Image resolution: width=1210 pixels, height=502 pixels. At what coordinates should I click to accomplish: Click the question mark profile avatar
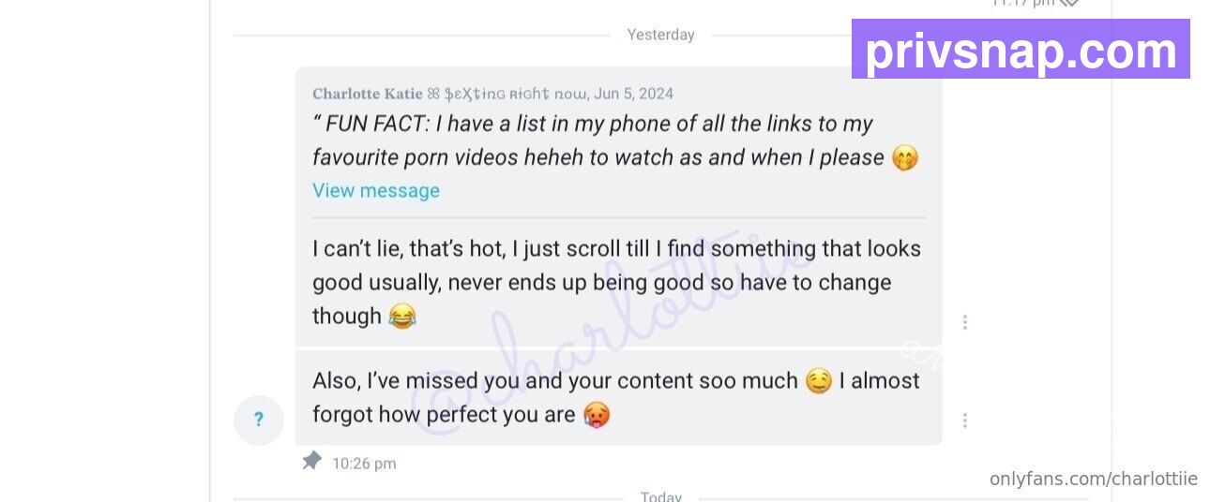(x=259, y=420)
